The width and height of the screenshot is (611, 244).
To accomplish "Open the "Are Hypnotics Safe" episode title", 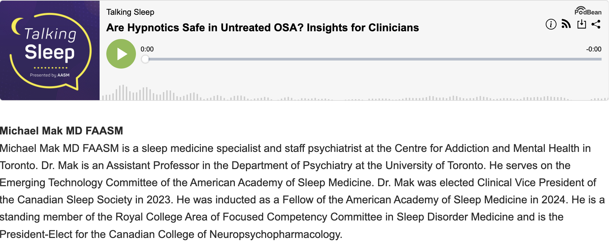I will click(262, 28).
